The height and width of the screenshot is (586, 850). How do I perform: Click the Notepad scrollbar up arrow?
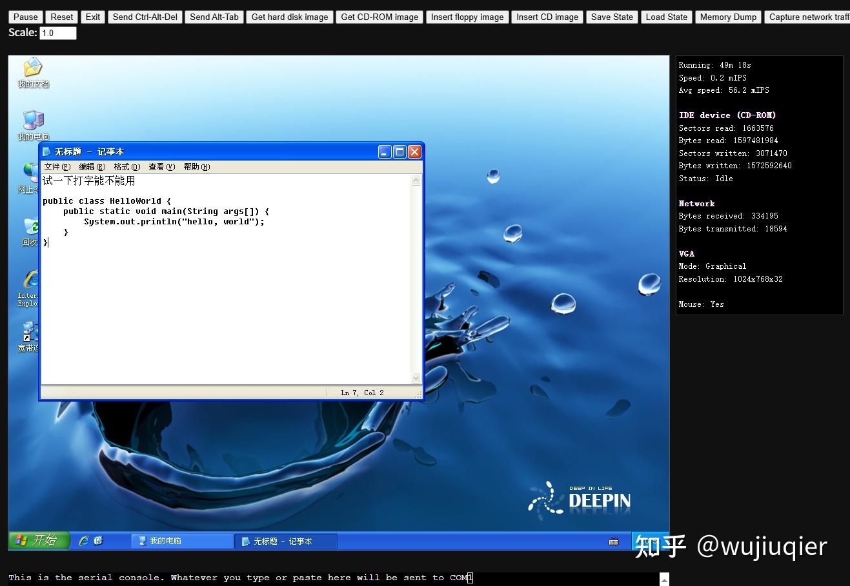(416, 180)
